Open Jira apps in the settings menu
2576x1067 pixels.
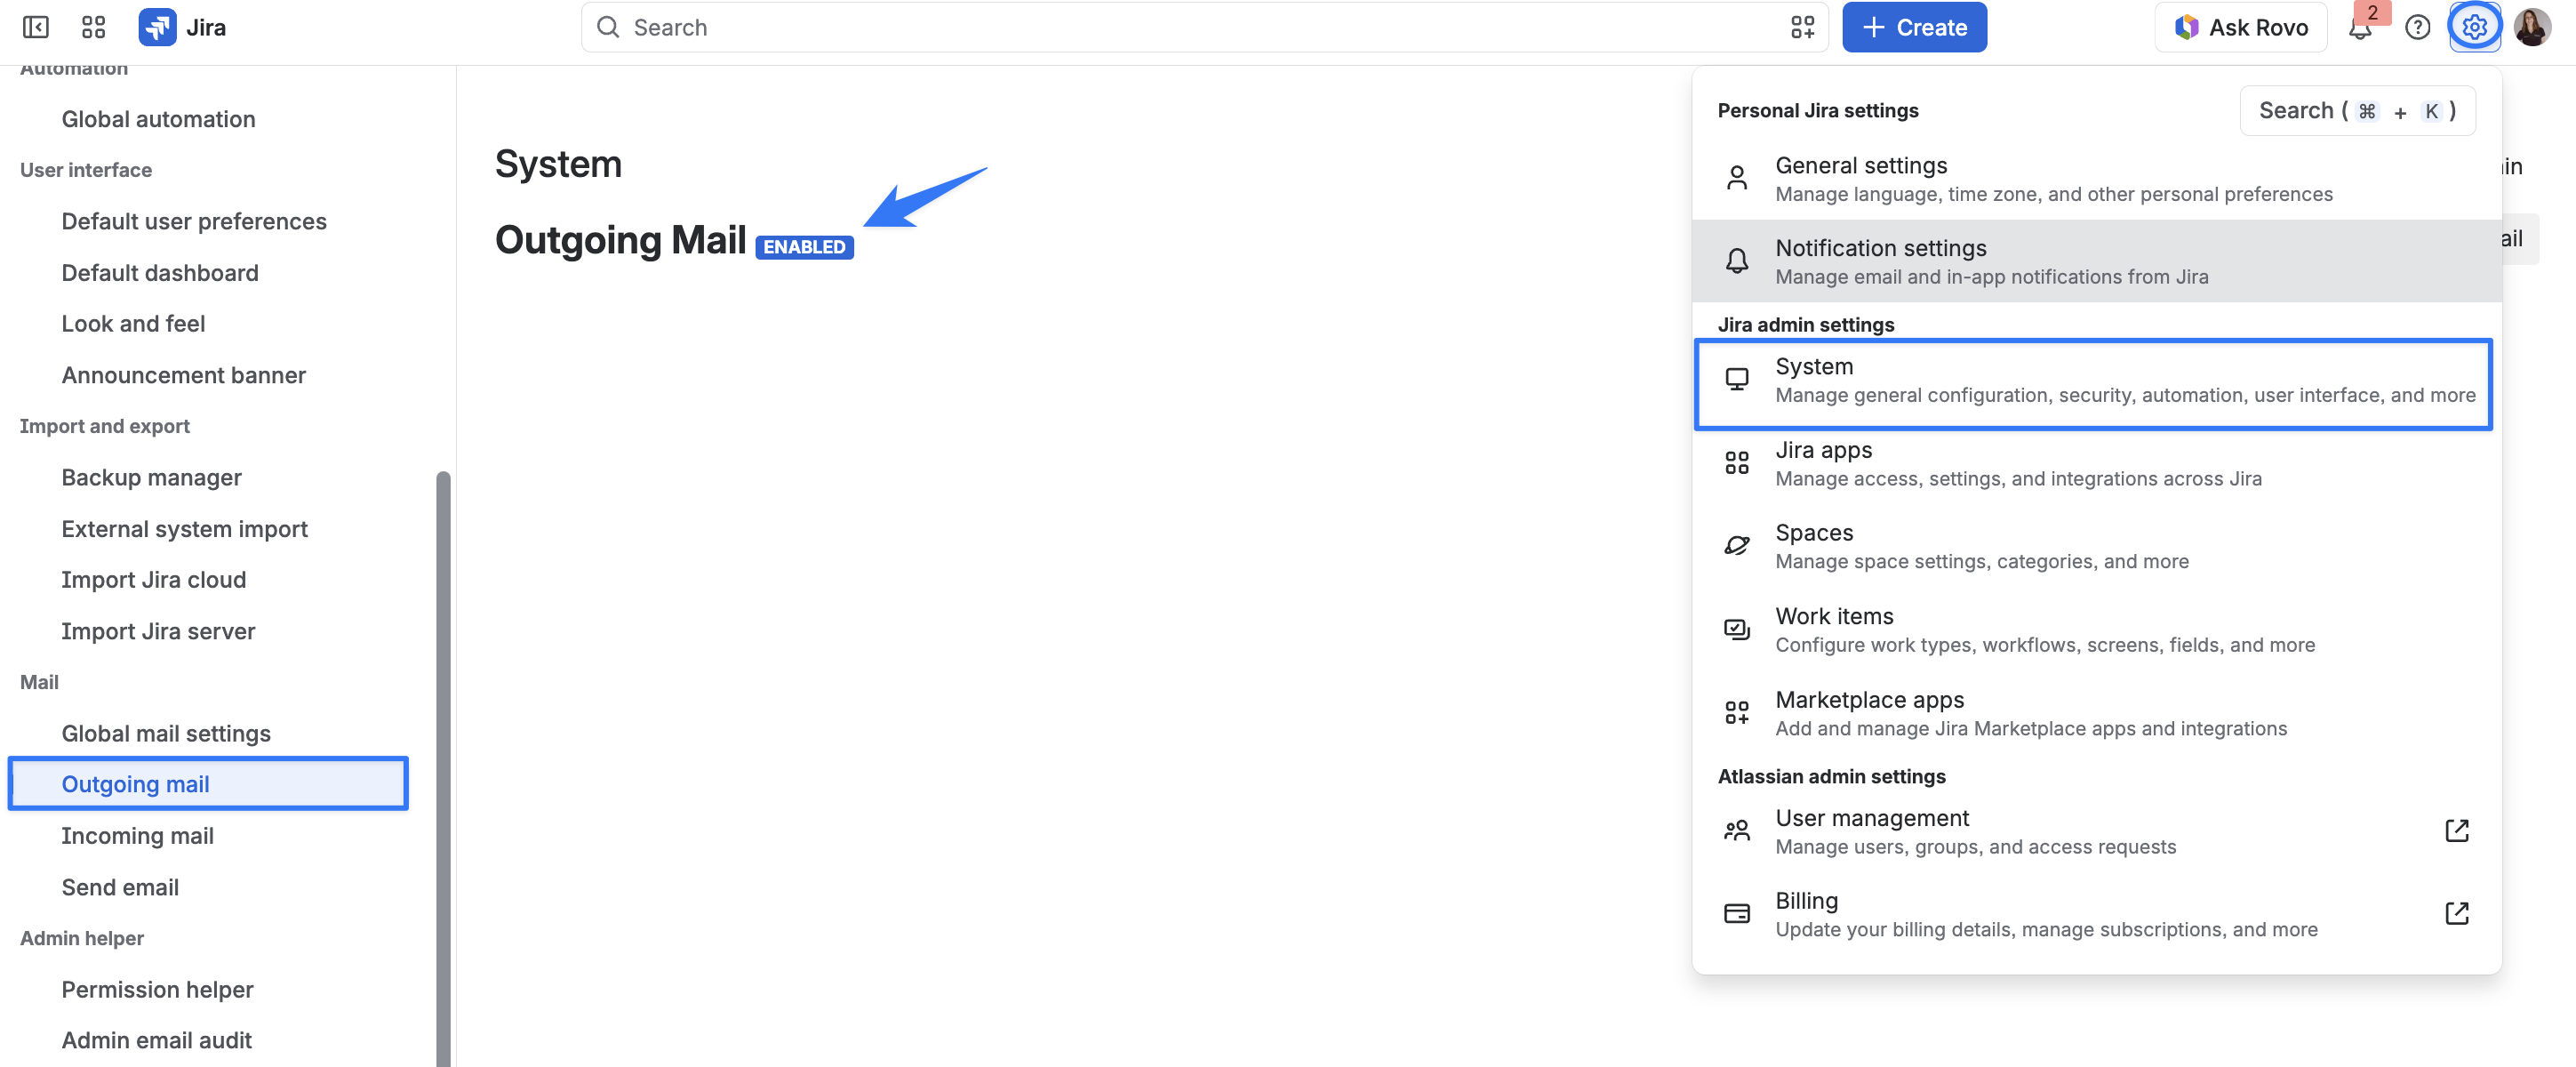(2096, 463)
